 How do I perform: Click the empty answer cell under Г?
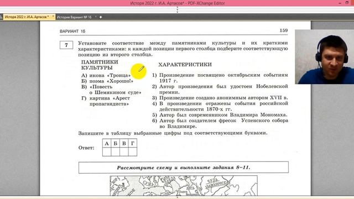tap(133, 151)
